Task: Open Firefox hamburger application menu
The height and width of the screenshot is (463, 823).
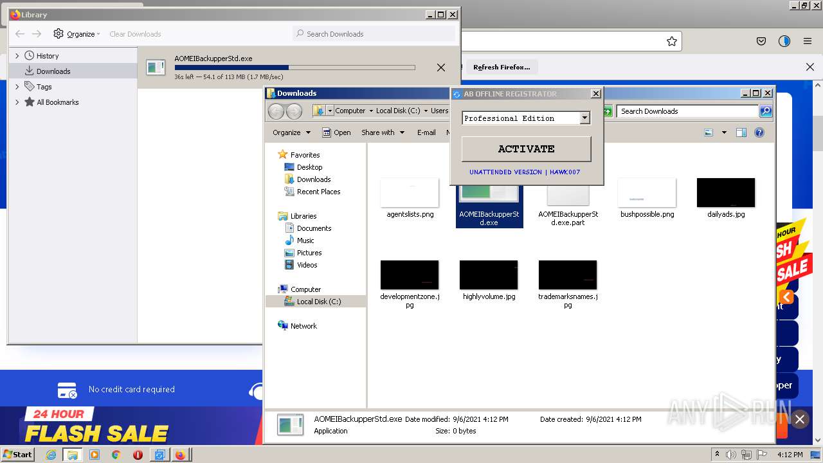Action: [808, 41]
